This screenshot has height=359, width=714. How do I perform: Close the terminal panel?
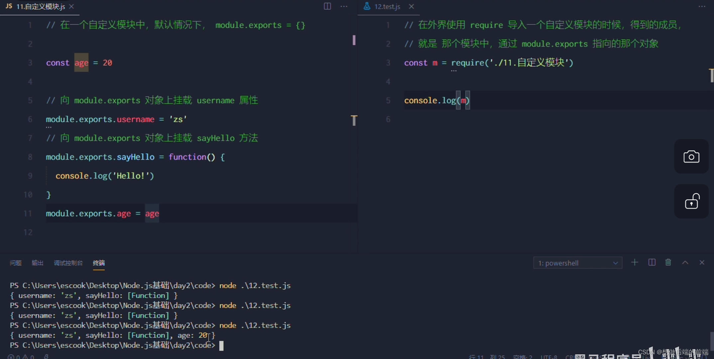(702, 263)
